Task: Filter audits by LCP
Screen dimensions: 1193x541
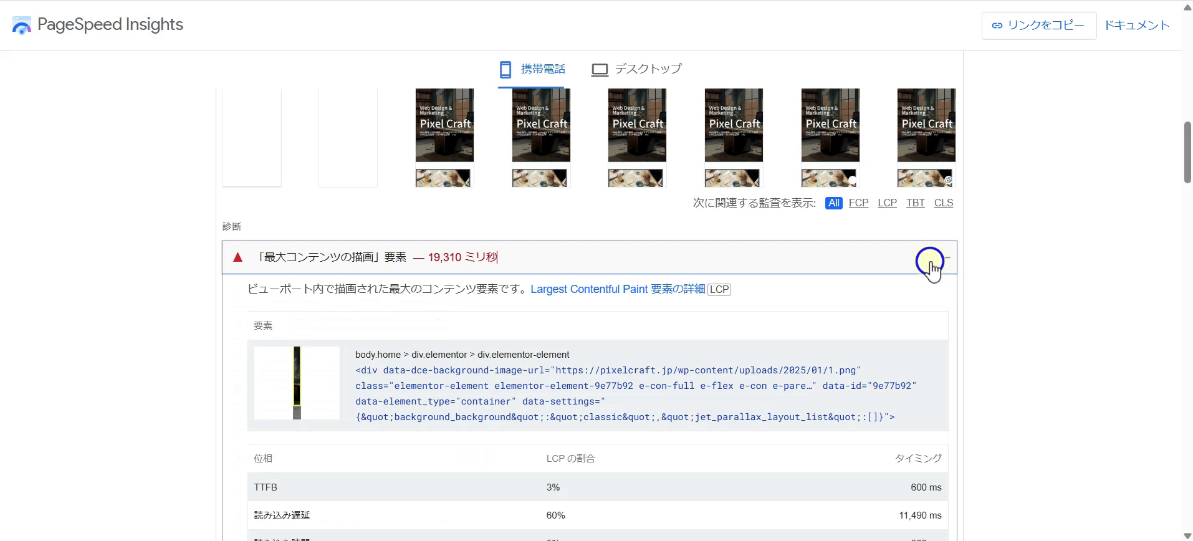Action: tap(887, 203)
